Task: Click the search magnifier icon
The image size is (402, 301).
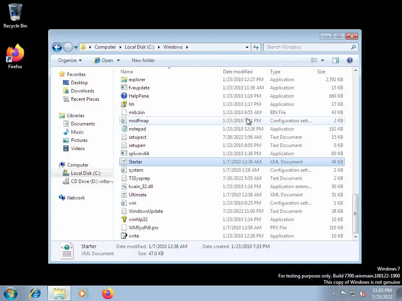Action: click(354, 47)
